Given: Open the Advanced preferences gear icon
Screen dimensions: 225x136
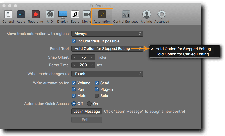Looking at the screenshot, I should click(162, 14).
